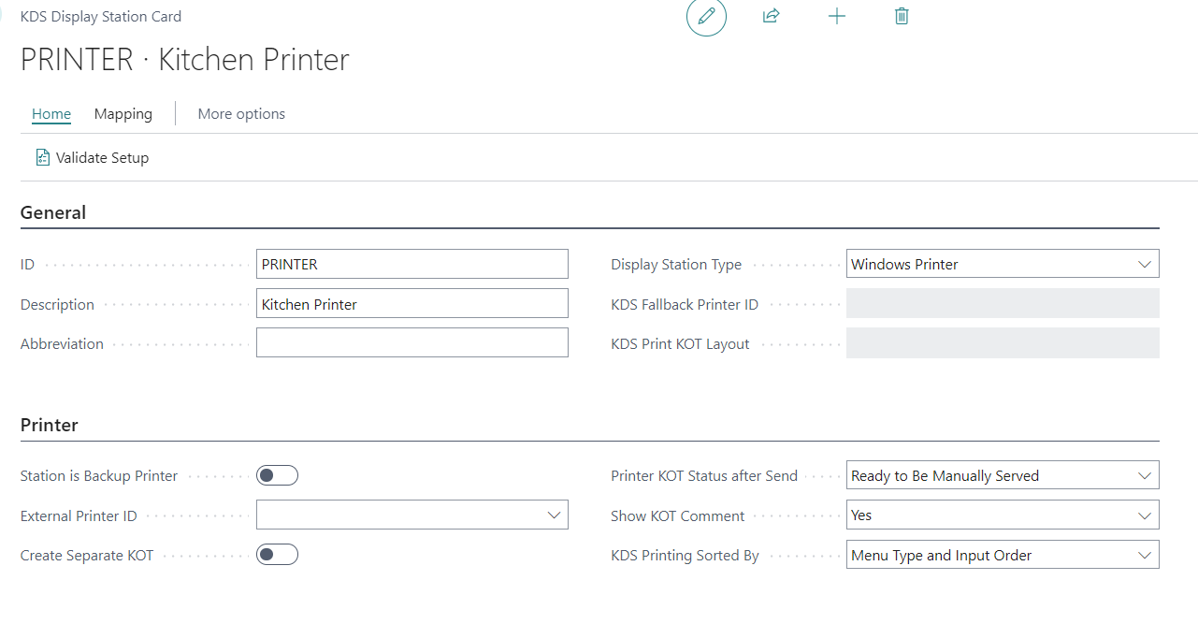Click the pencil edit icon
Image resolution: width=1198 pixels, height=624 pixels.
coord(706,17)
